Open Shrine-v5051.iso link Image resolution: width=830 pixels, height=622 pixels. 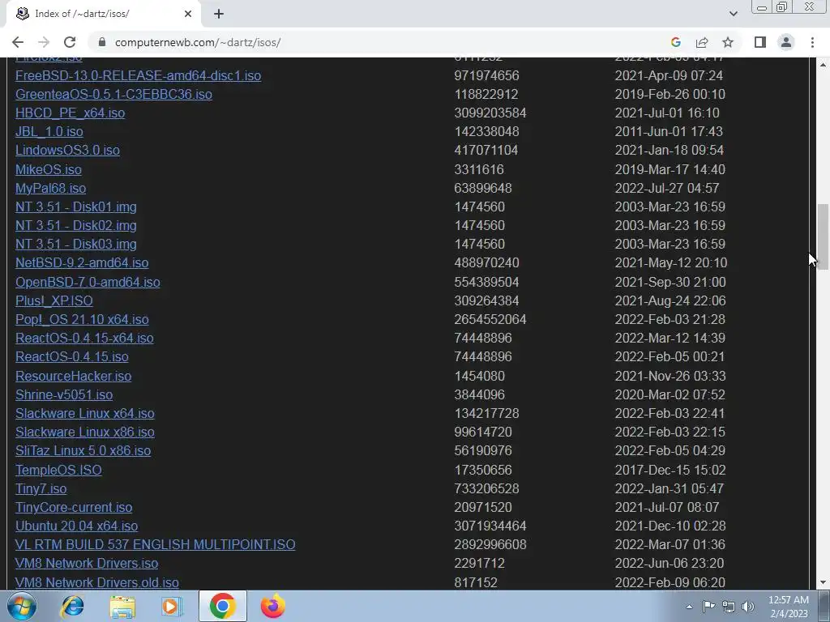click(x=64, y=394)
